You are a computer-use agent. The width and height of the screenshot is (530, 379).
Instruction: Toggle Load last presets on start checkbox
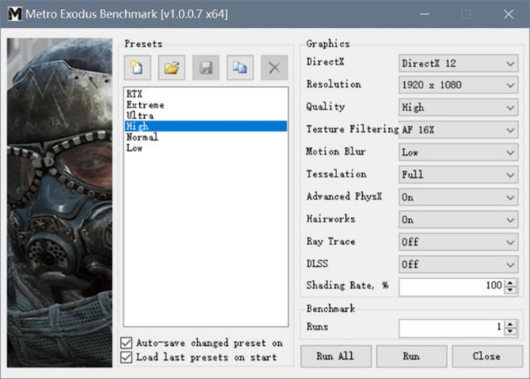(x=127, y=357)
